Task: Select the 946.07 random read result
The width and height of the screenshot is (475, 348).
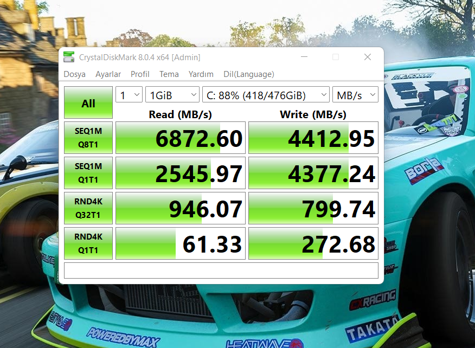Action: (x=181, y=208)
